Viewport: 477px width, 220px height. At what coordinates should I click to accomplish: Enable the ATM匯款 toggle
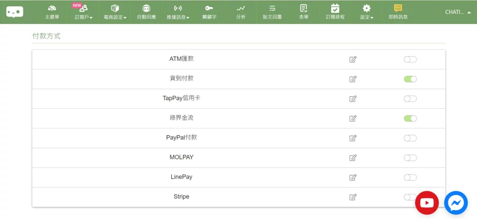pos(410,60)
